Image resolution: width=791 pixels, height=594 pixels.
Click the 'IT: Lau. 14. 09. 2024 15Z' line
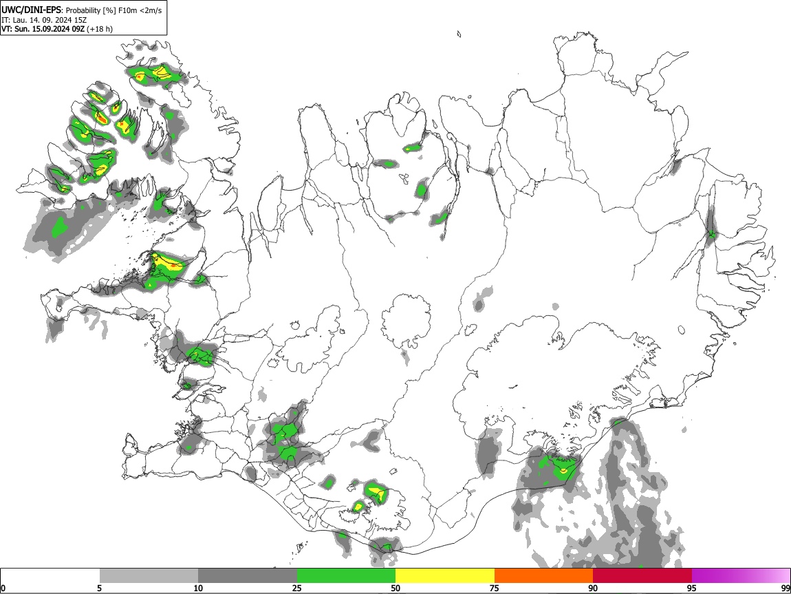44,20
